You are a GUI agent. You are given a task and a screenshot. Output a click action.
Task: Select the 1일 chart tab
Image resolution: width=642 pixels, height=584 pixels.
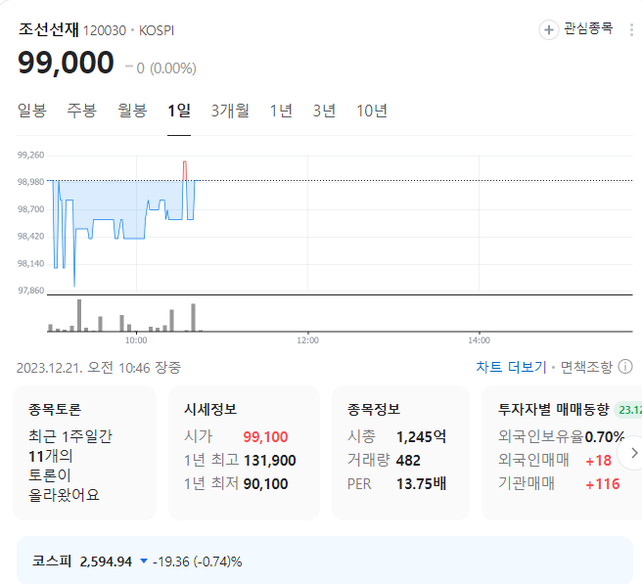pyautogui.click(x=179, y=111)
